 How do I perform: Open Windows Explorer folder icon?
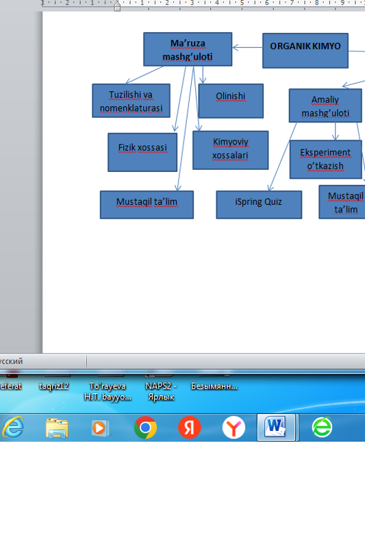(x=57, y=427)
